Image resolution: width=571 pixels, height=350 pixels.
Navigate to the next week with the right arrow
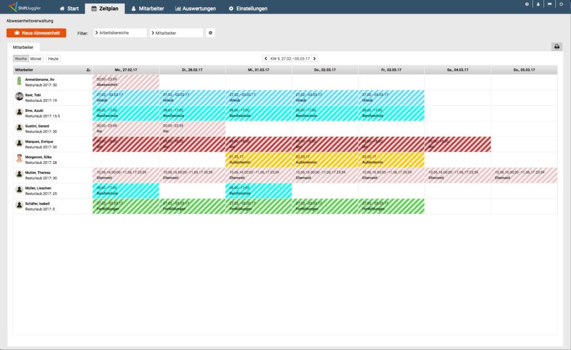coord(314,58)
